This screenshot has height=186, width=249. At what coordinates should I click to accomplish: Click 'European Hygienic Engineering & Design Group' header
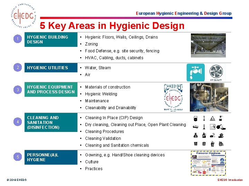(184, 13)
